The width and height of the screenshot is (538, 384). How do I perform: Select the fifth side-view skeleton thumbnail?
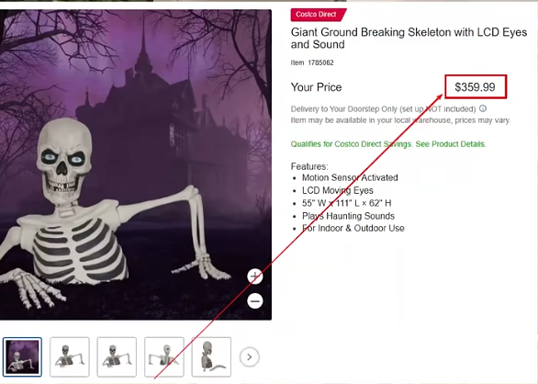point(211,357)
